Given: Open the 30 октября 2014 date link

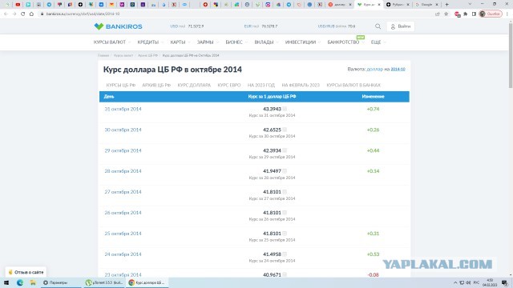Looking at the screenshot, I should click(123, 130).
